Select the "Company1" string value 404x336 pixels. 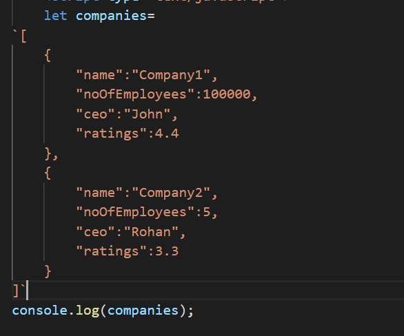[171, 75]
